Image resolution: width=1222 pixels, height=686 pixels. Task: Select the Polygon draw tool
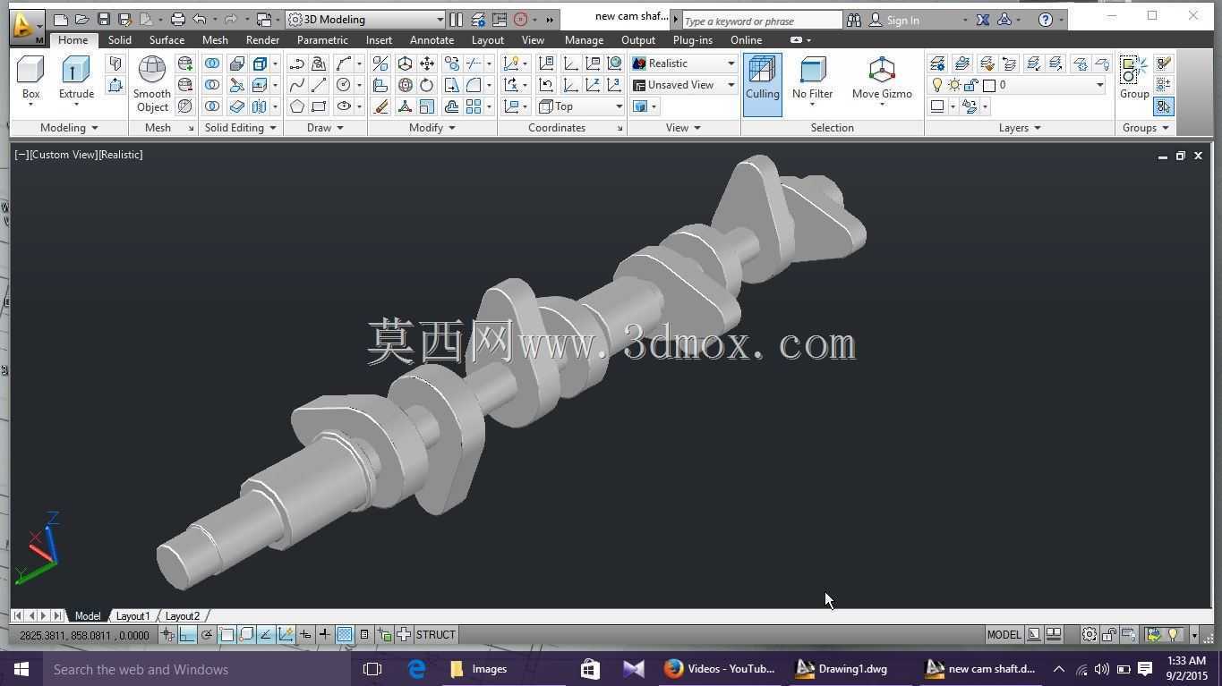[297, 106]
